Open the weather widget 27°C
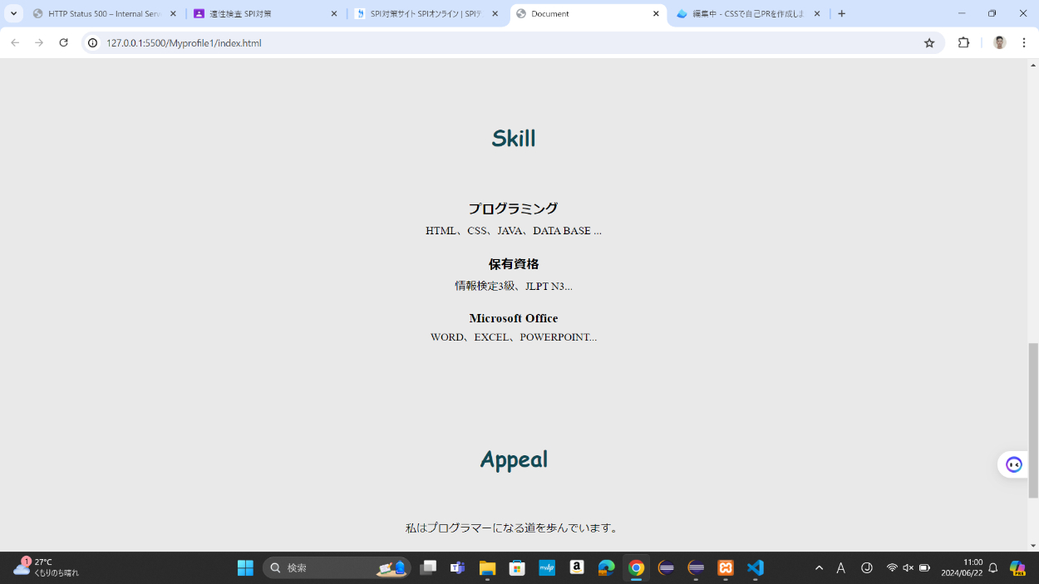The width and height of the screenshot is (1039, 584). coord(47,568)
